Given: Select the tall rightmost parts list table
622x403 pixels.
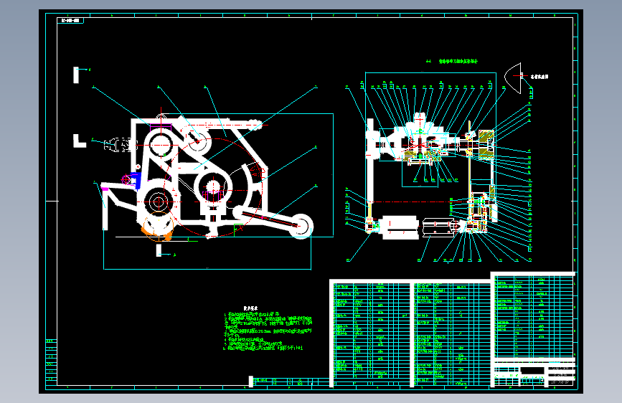Looking at the screenshot, I should coord(534,316).
